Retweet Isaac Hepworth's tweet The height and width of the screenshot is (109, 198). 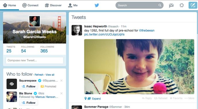161,98
